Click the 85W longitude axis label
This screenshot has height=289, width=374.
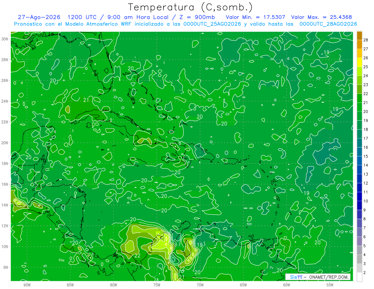point(70,285)
